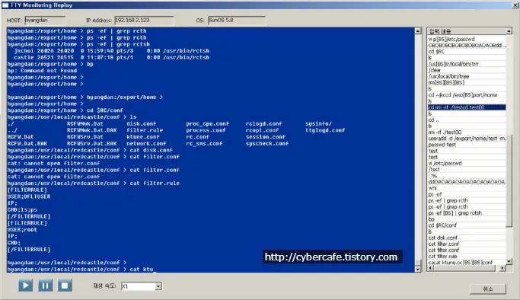Select the 'ps -ef [BS] | grep rctsh' row
Image resolution: width=520 pixels, height=300 pixels.
(x=467, y=213)
